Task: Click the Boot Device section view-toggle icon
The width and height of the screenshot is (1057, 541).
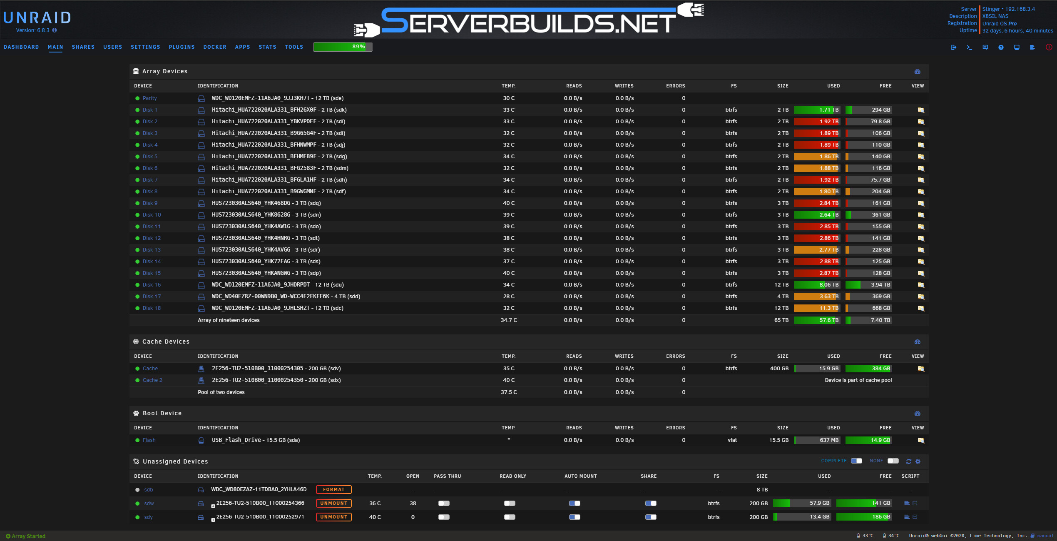Action: 918,414
